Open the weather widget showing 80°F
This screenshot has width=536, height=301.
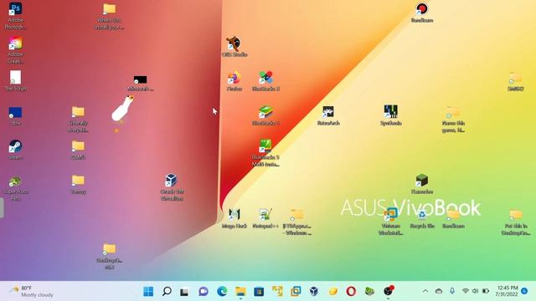pyautogui.click(x=32, y=291)
